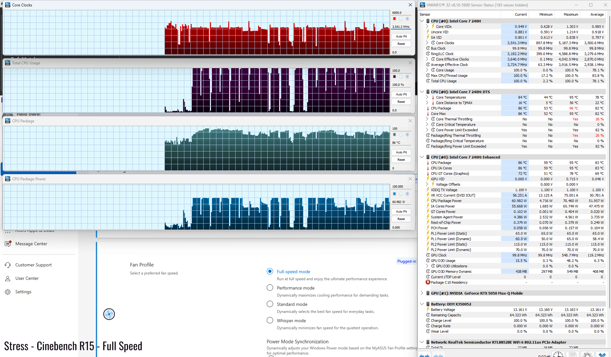Click Auto Fit in Core Clocks graph

(x=401, y=37)
